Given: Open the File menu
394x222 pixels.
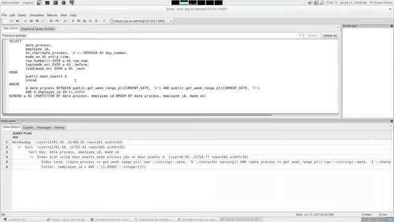Looking at the screenshot, I should tap(4, 15).
